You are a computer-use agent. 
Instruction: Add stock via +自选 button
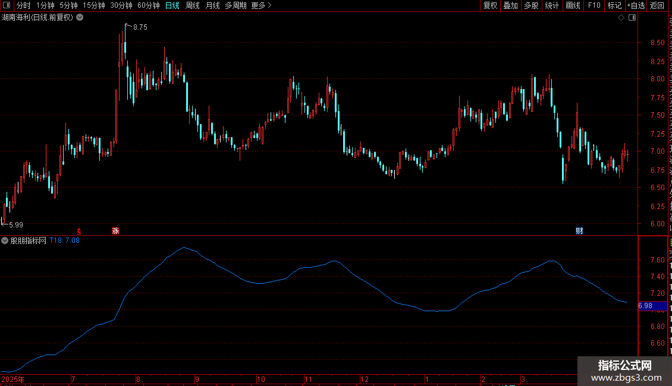tap(636, 5)
